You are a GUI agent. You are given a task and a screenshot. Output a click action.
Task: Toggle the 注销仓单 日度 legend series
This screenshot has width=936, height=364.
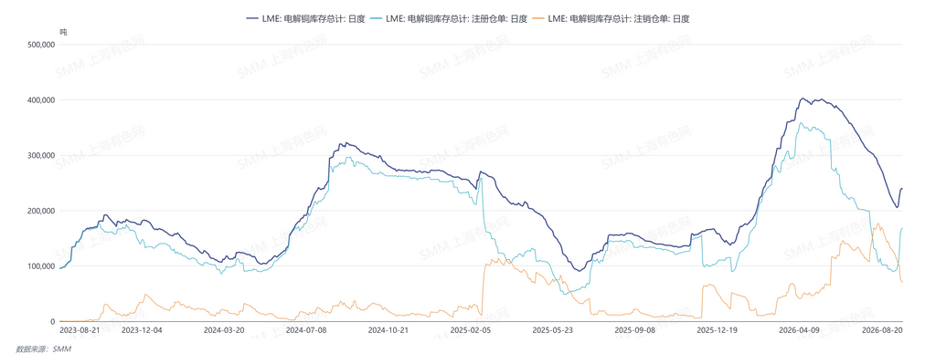click(x=612, y=19)
